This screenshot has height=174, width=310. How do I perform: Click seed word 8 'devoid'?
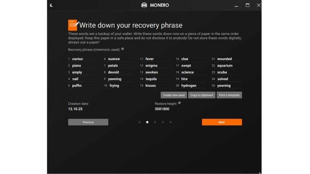pyautogui.click(x=113, y=72)
